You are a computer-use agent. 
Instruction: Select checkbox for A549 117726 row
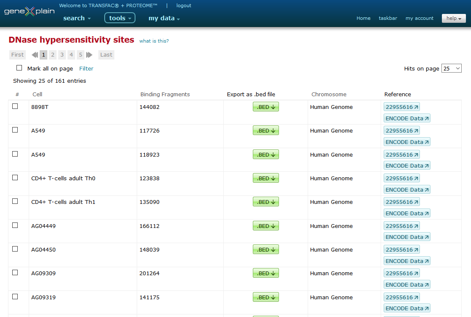(15, 130)
